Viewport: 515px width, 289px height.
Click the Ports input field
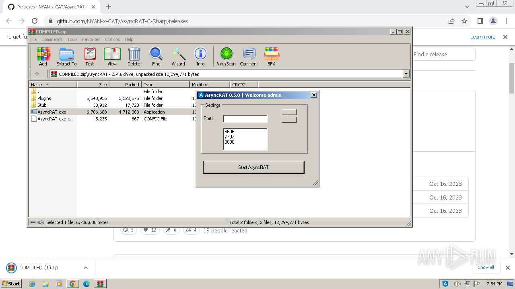tap(245, 118)
